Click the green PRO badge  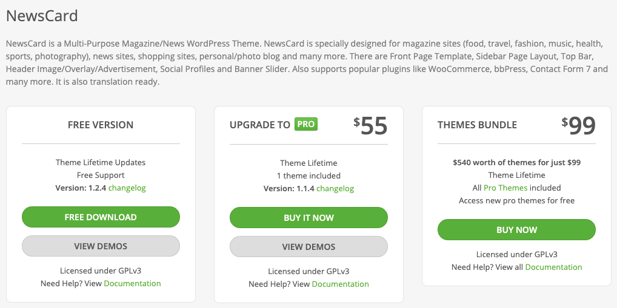(305, 124)
